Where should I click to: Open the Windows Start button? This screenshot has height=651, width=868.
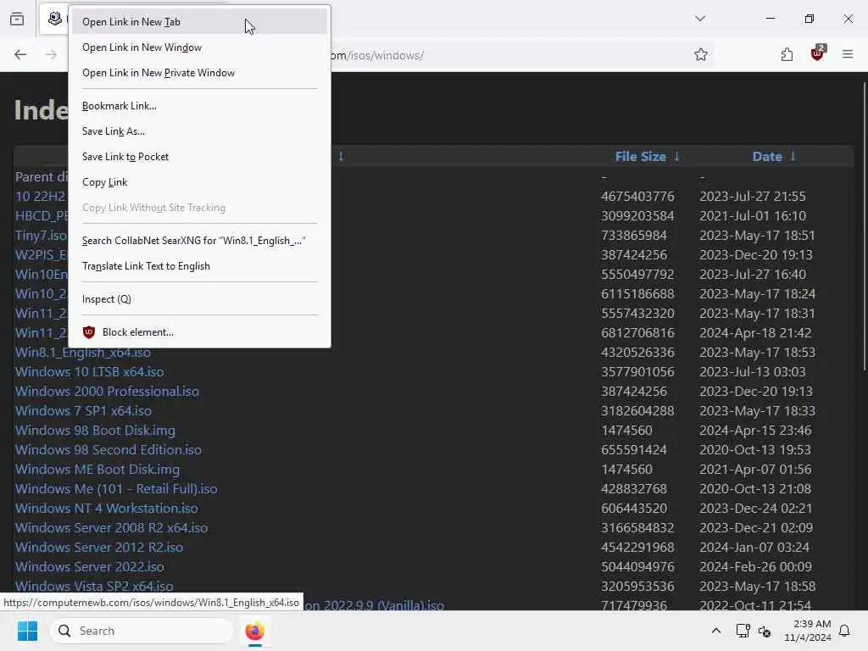tap(27, 631)
